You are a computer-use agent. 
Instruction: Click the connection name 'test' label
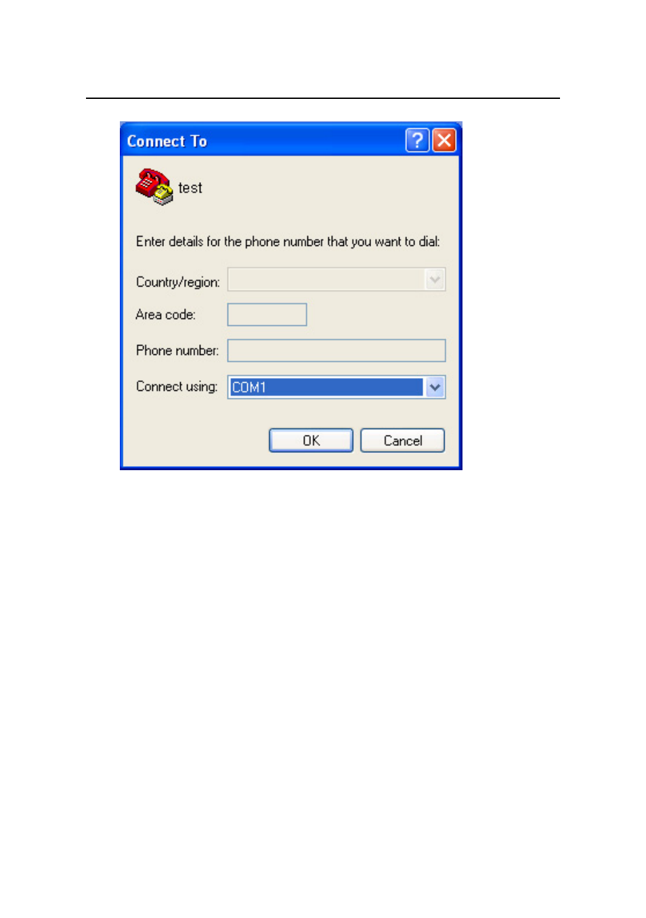point(190,188)
